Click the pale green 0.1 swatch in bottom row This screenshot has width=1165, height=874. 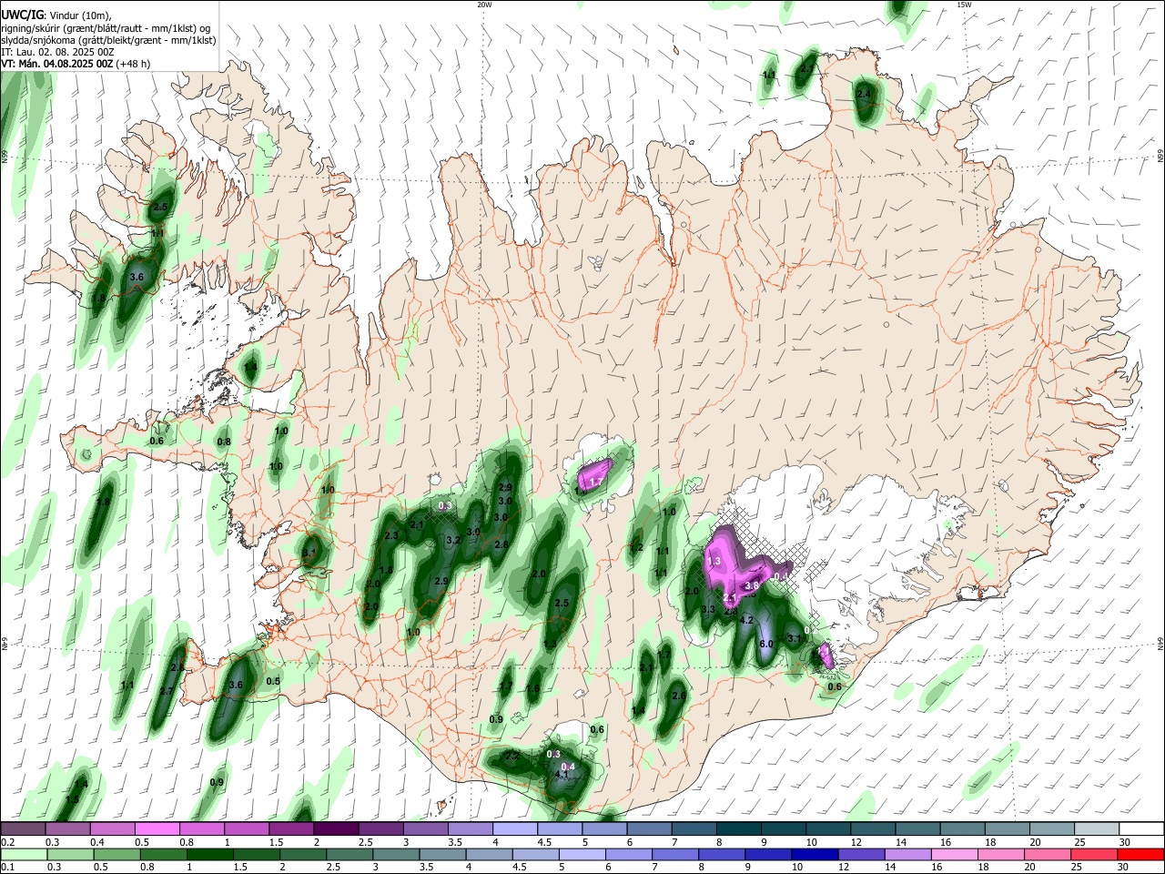25,855
